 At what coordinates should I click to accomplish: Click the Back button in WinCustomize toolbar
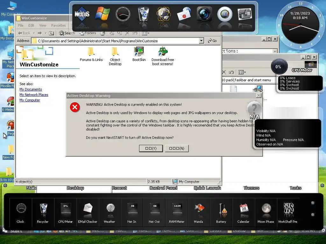point(24,33)
